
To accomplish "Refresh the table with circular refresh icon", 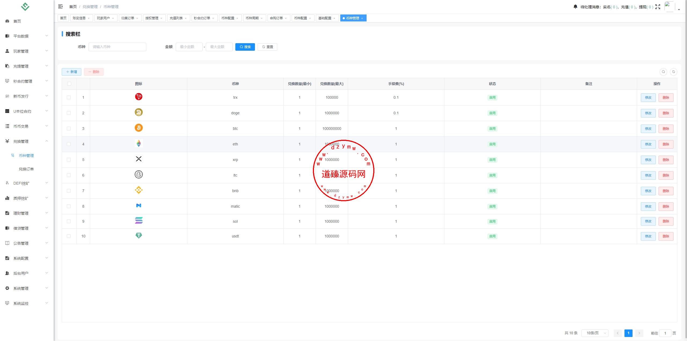I will click(x=674, y=72).
